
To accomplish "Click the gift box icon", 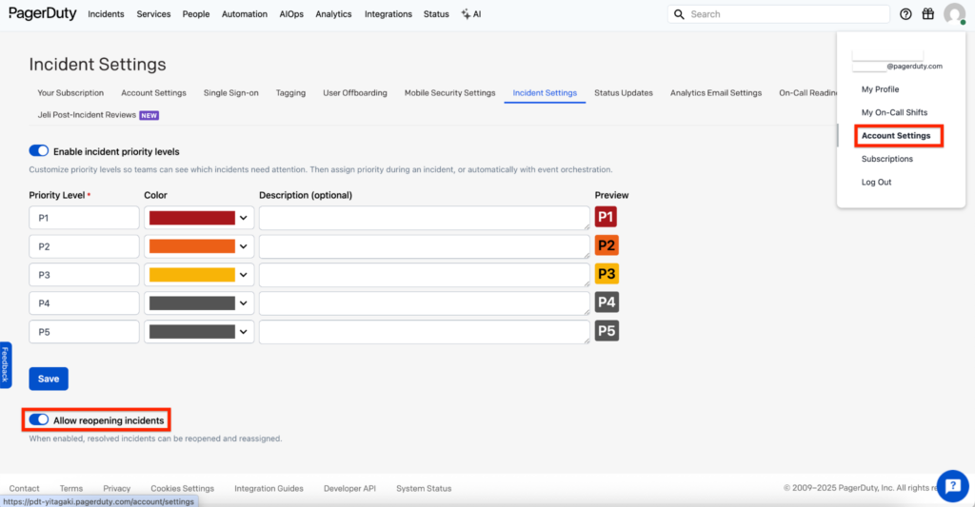I will [928, 14].
